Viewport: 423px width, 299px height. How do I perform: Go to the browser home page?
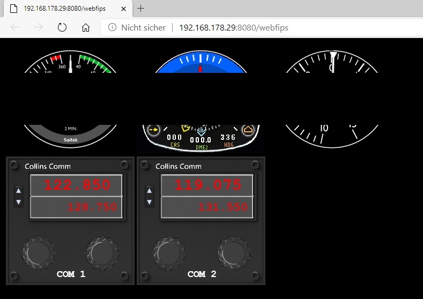(x=86, y=27)
